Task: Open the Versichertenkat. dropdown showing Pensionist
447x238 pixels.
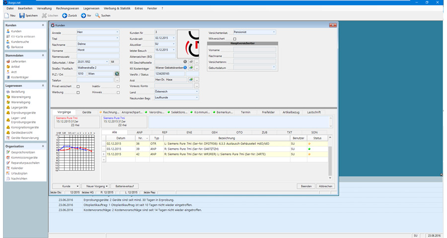Action: tap(274, 32)
